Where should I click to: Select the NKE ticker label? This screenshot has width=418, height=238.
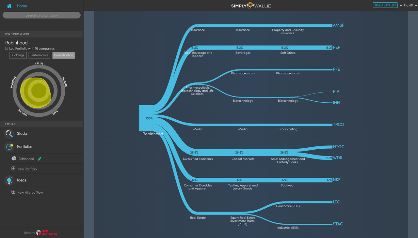[x=337, y=180]
